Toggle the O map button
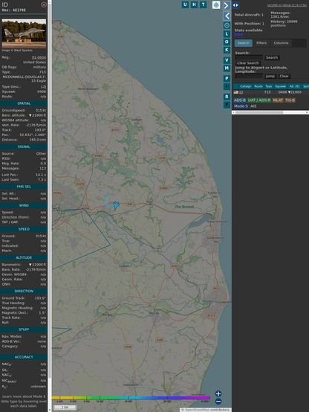The width and height of the screenshot is (309, 412). 227,42
